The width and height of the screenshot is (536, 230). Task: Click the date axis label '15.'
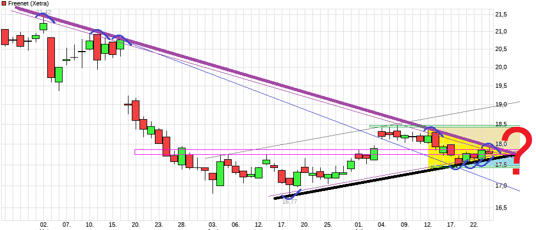click(x=113, y=225)
